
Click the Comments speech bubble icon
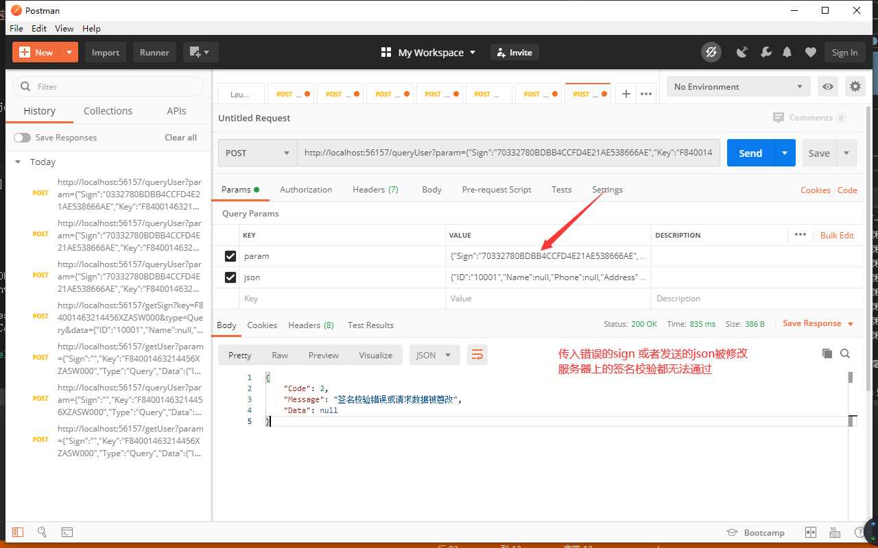point(778,118)
